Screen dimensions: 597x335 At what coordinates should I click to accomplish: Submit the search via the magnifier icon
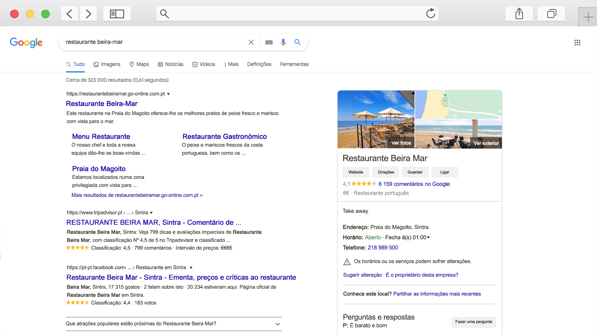[298, 42]
